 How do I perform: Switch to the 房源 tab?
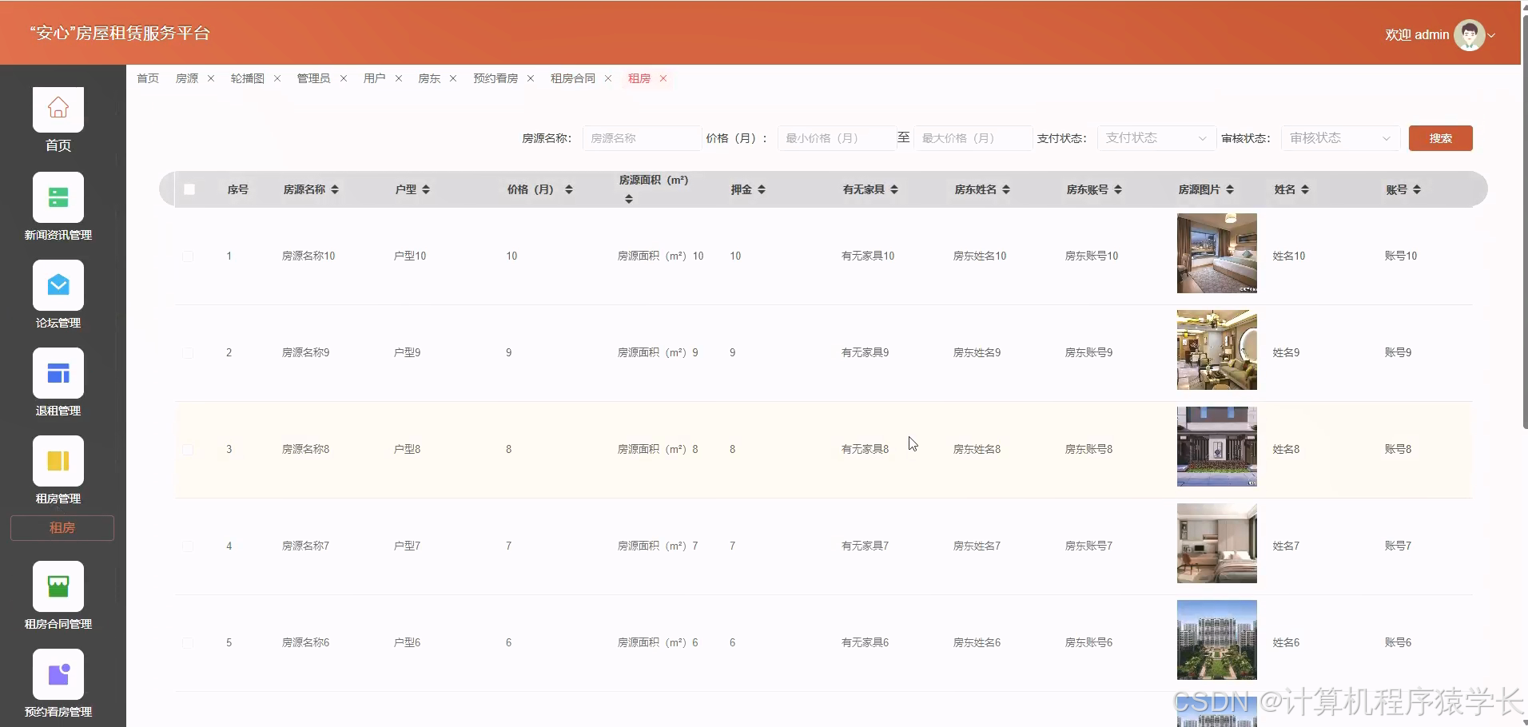(187, 78)
